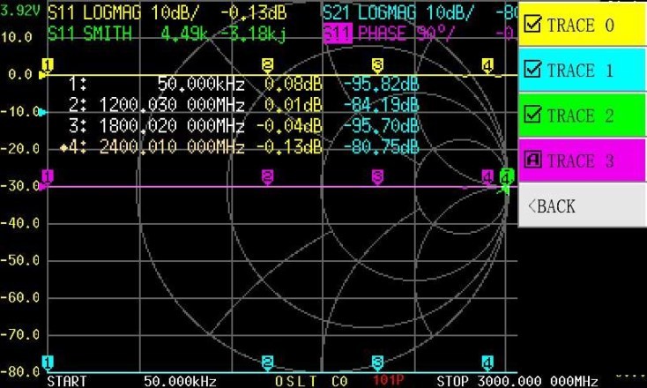Click the -0.13dB S11 marker 4 value
This screenshot has height=388, width=647.
[x=289, y=146]
